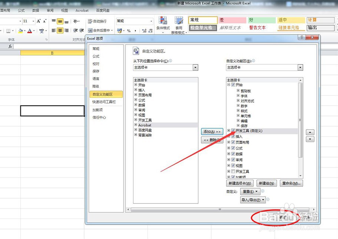Collapse the 开始 node in right list
The image size is (338, 239).
click(229, 85)
